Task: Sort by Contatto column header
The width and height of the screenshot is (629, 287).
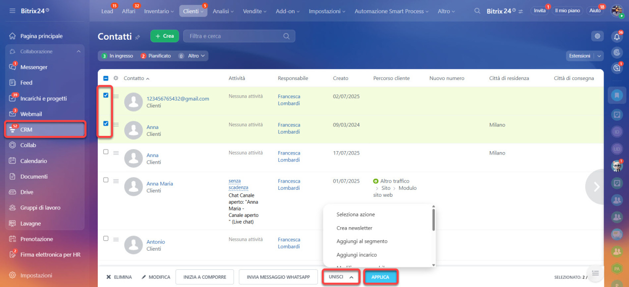Action: pyautogui.click(x=136, y=78)
